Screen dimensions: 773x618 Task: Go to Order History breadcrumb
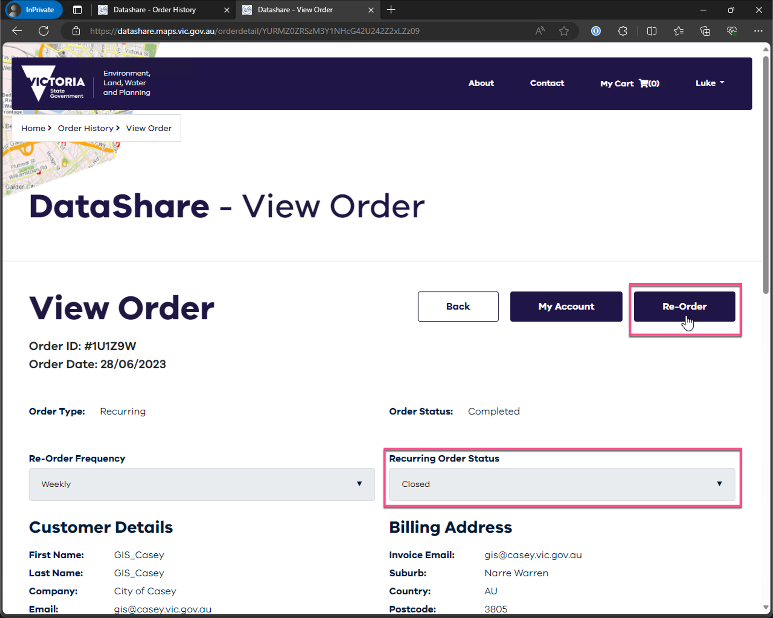tap(85, 128)
